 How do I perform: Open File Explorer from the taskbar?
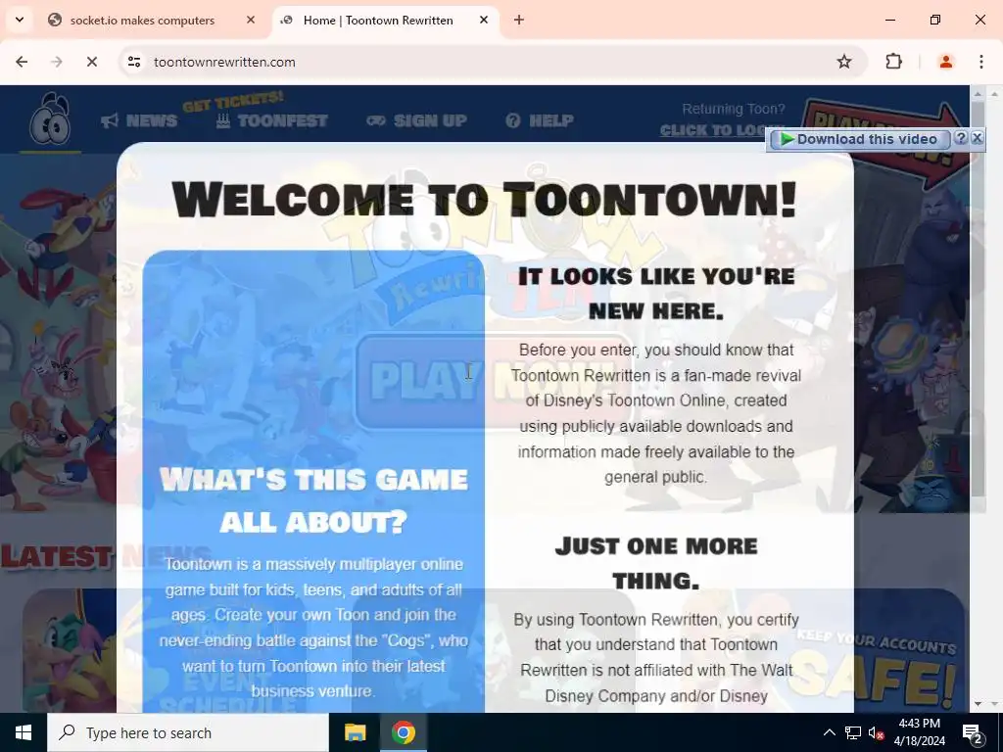355,732
